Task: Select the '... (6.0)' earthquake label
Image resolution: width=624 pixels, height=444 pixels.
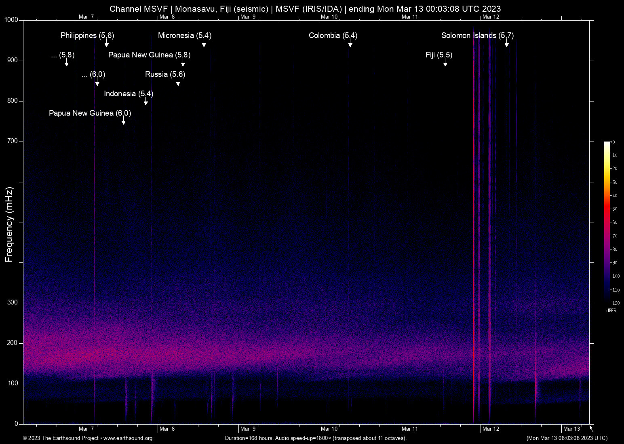Action: (x=93, y=74)
